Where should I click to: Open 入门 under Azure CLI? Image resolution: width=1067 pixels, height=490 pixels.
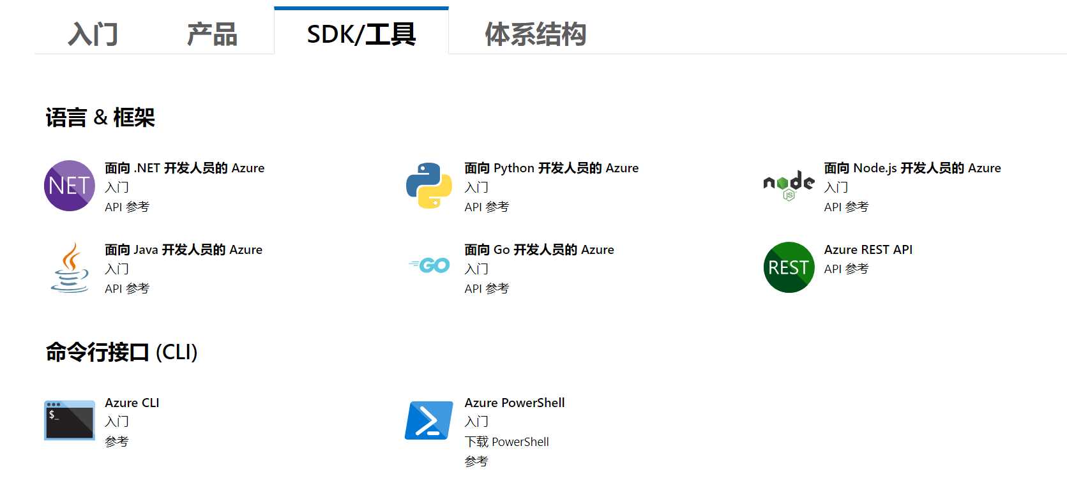pos(117,421)
